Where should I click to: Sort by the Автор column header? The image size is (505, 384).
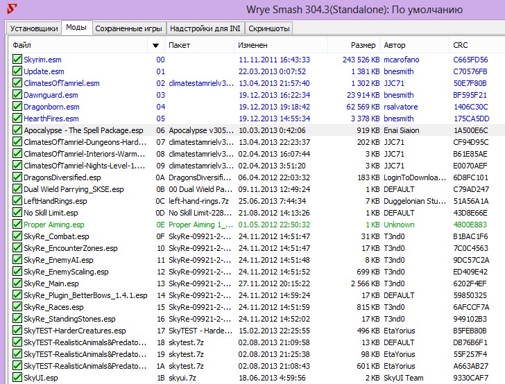coord(414,45)
